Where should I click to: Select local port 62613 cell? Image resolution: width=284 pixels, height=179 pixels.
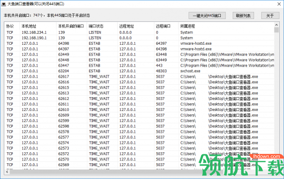tap(64, 93)
